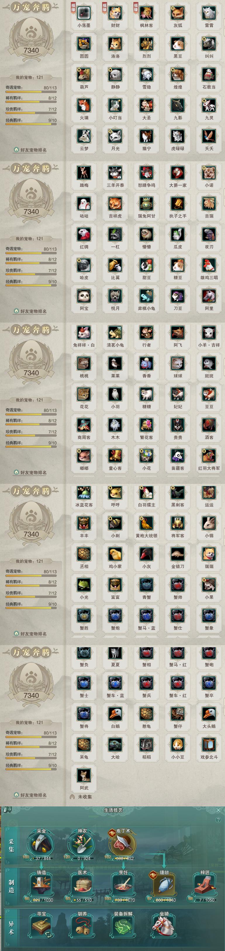This screenshot has height=951, width=225.
Task: Click the 梓匠 carpentry plane icon
Action: pyautogui.click(x=205, y=885)
